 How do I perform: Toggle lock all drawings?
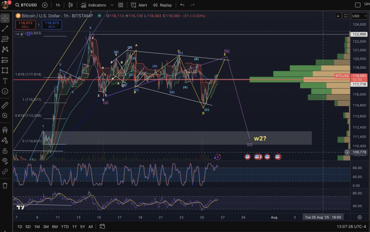[5, 151]
